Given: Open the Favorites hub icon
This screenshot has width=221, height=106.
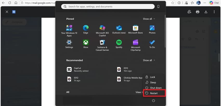Looking at the screenshot, I should coord(192,3).
